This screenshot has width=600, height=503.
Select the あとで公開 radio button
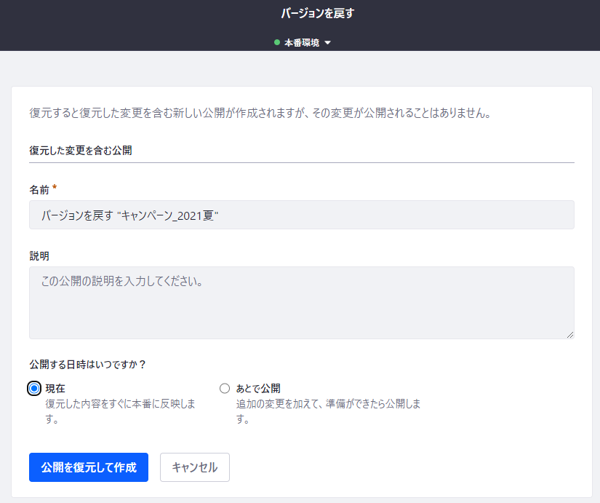click(225, 388)
